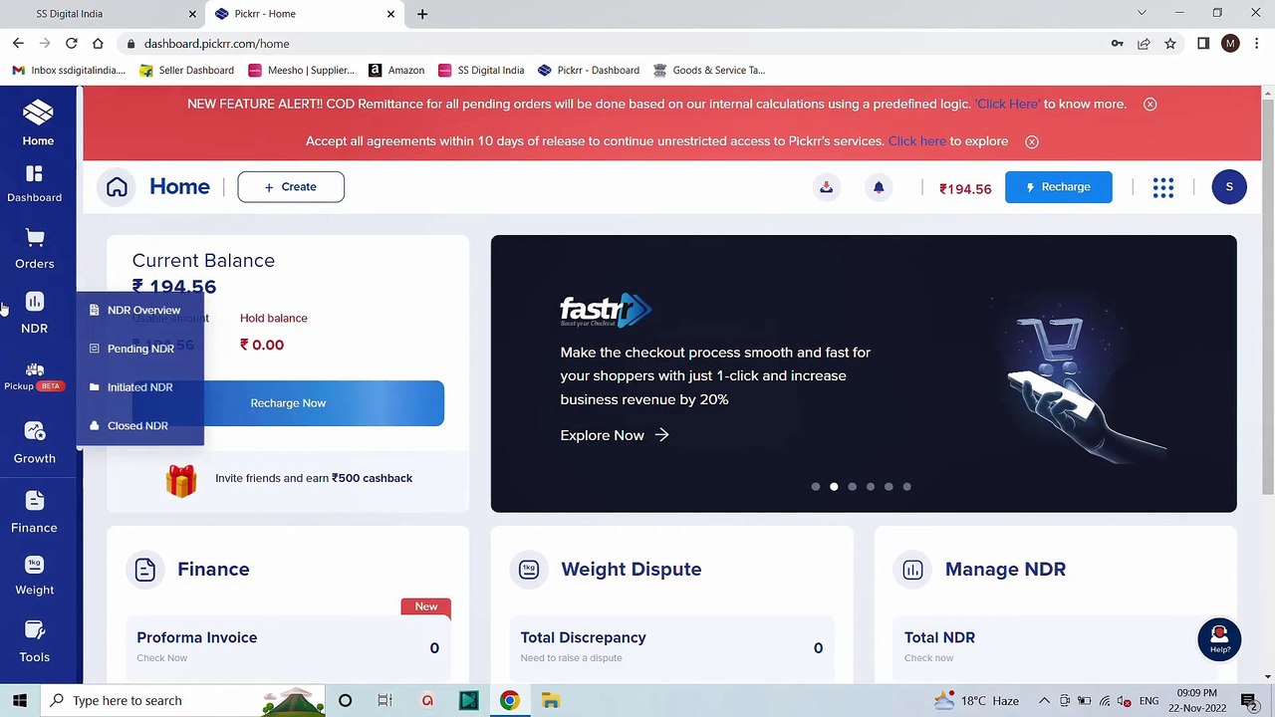The width and height of the screenshot is (1275, 717).
Task: Open Finance in the sidebar
Action: pos(34,512)
